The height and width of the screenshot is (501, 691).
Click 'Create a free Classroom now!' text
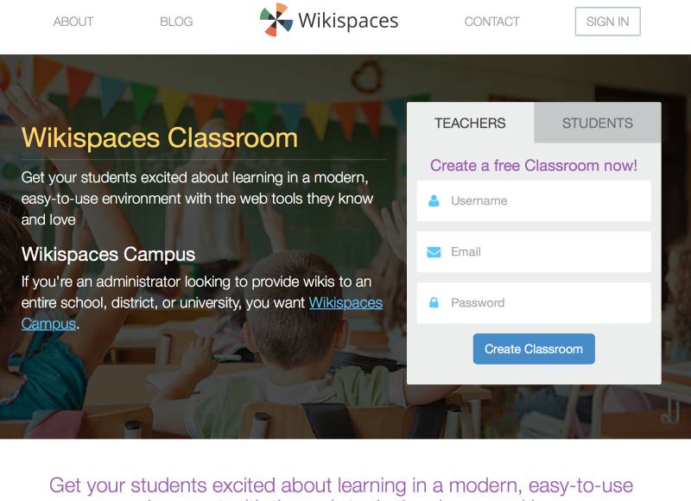(534, 166)
